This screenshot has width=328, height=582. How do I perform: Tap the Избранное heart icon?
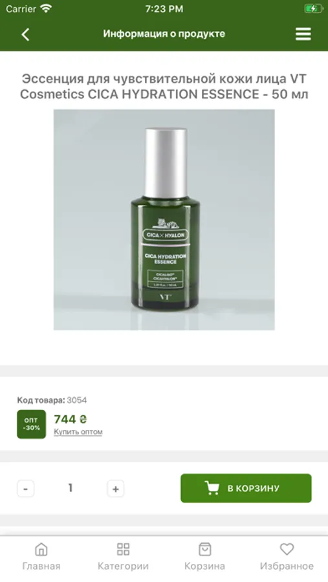287,549
